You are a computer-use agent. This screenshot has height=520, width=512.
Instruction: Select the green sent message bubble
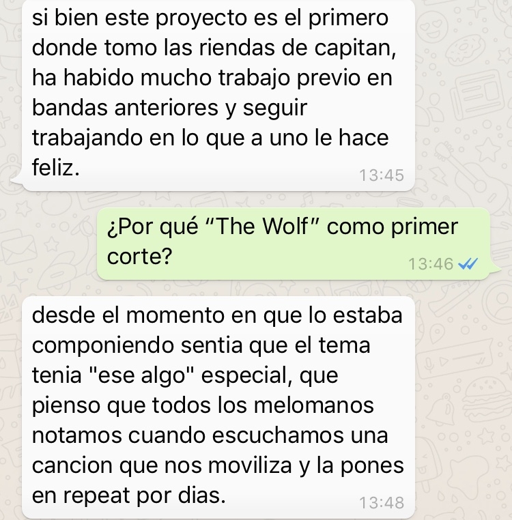point(294,244)
